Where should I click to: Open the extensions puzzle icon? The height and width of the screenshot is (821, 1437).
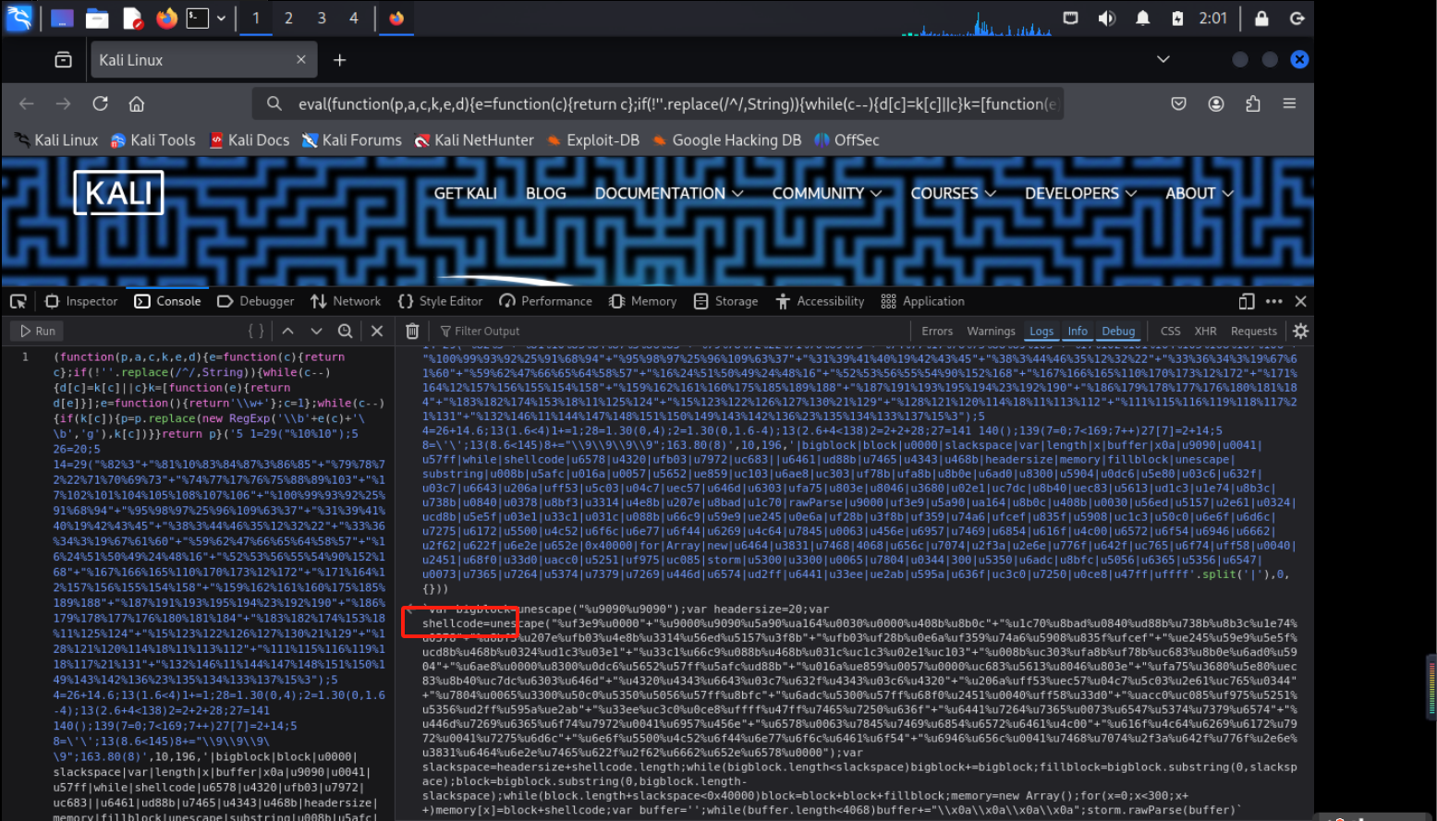[1252, 103]
